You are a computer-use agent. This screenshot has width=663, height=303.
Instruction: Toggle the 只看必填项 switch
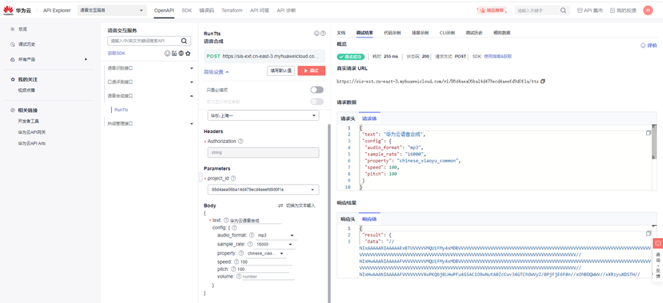(317, 90)
